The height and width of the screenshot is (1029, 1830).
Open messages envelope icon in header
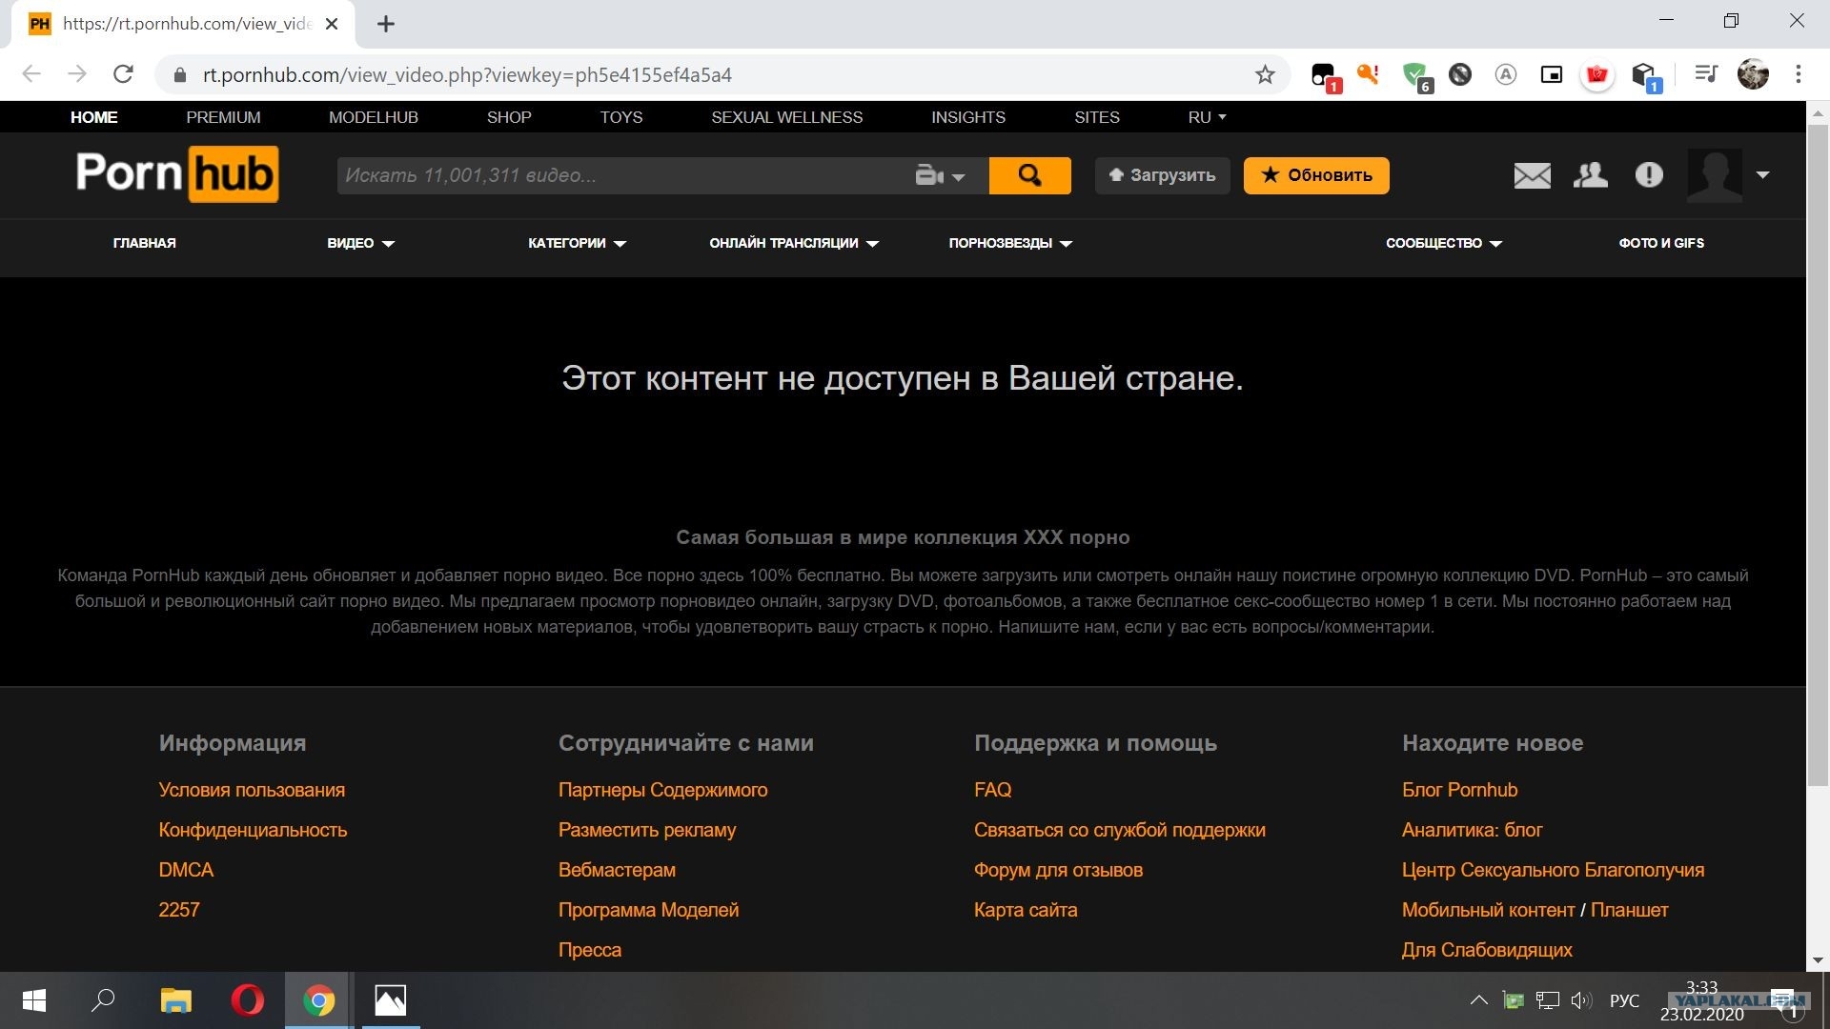pyautogui.click(x=1532, y=175)
